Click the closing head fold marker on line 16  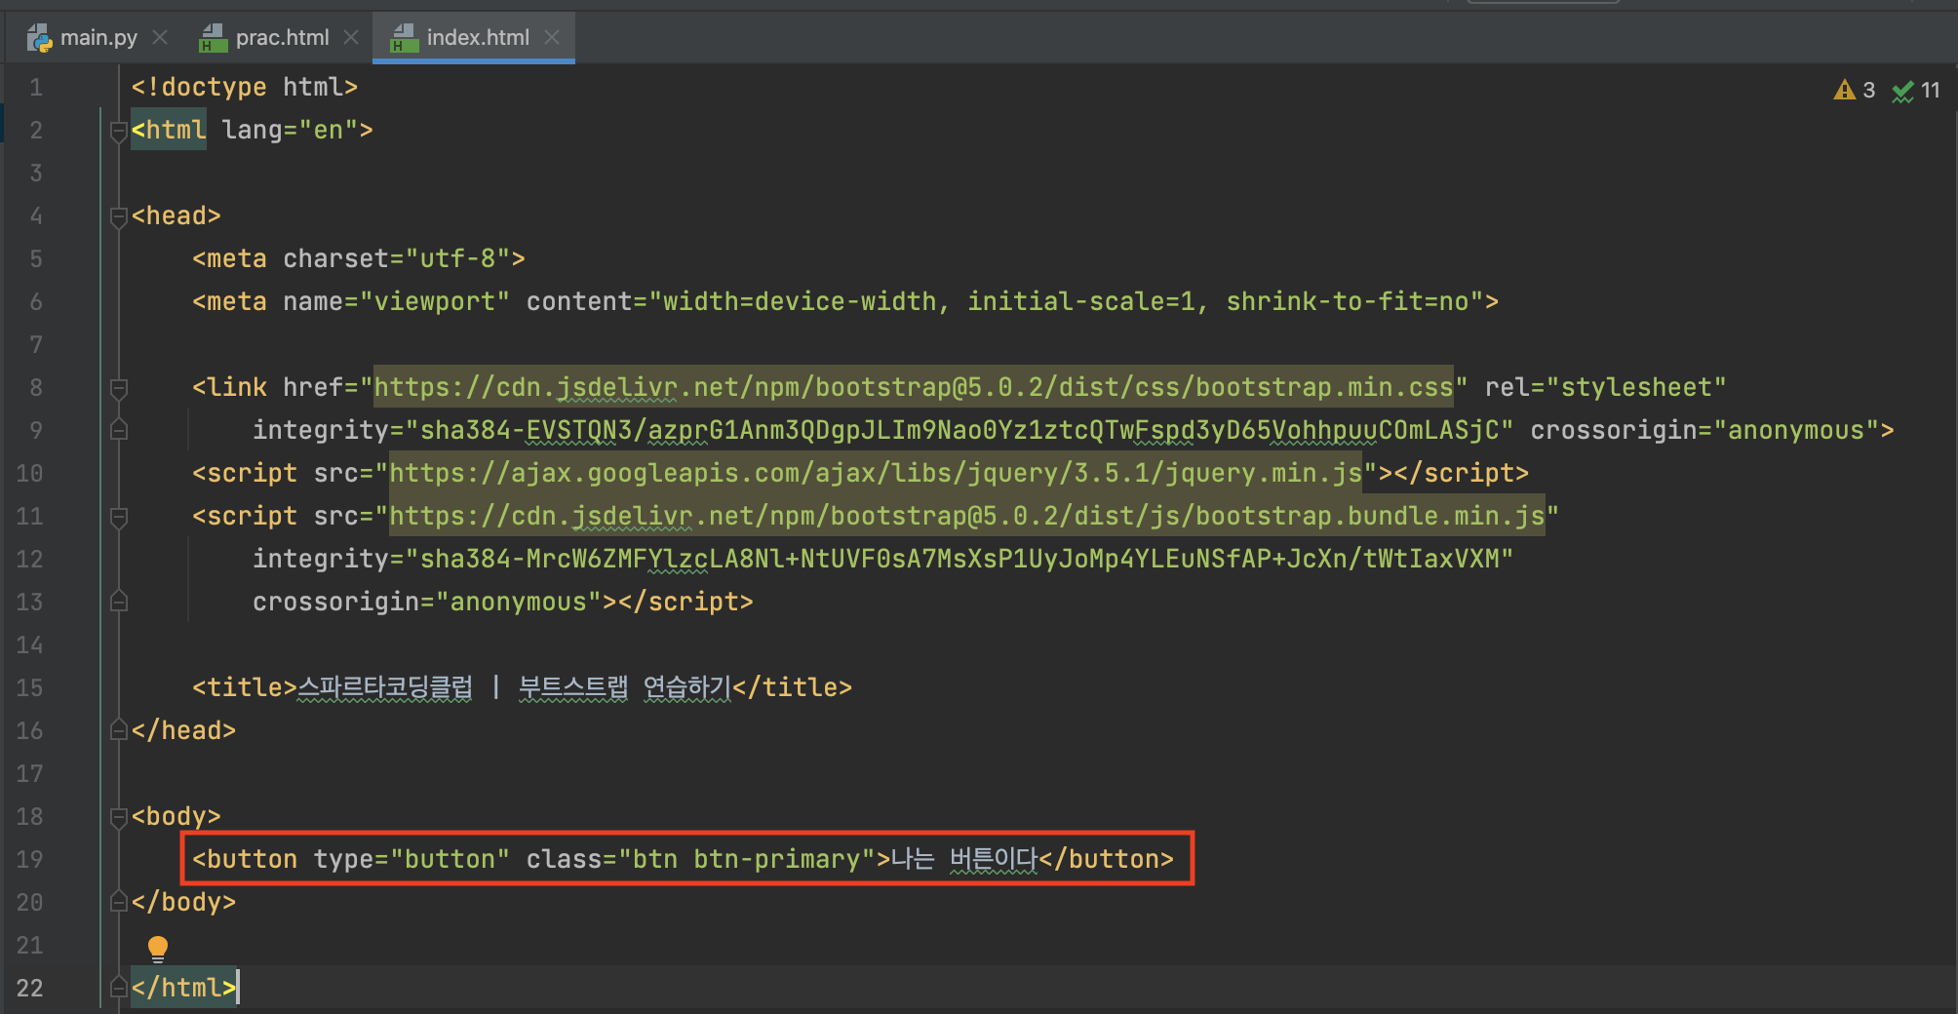point(119,730)
